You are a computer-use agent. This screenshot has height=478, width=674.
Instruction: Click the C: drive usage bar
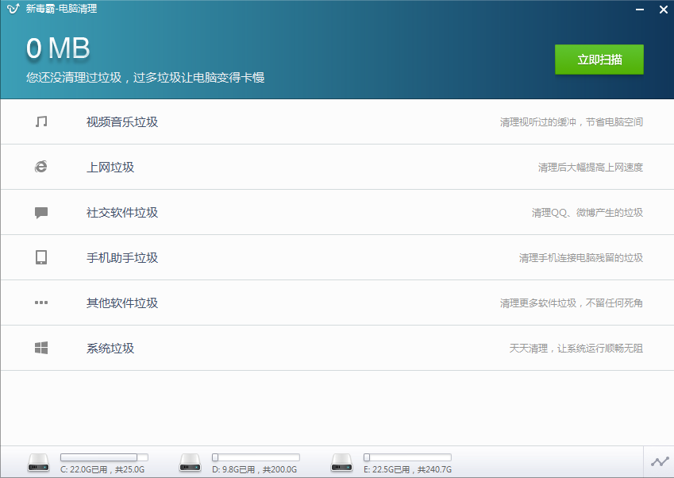(x=104, y=457)
